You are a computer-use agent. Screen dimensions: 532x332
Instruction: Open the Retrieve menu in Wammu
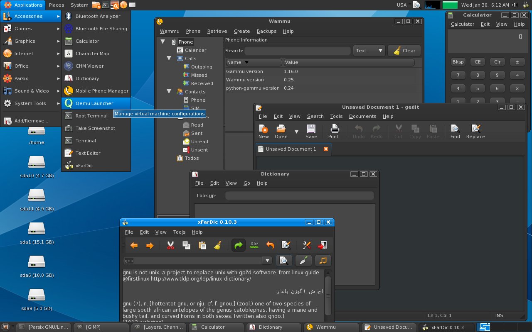click(x=217, y=31)
